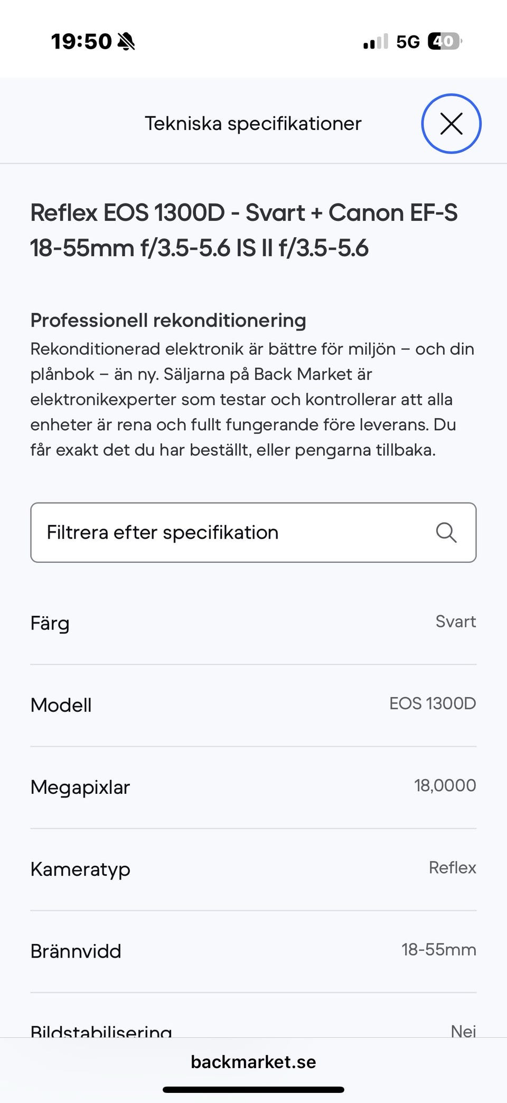
Task: Tap the cellular signal bars icon
Action: pos(375,41)
